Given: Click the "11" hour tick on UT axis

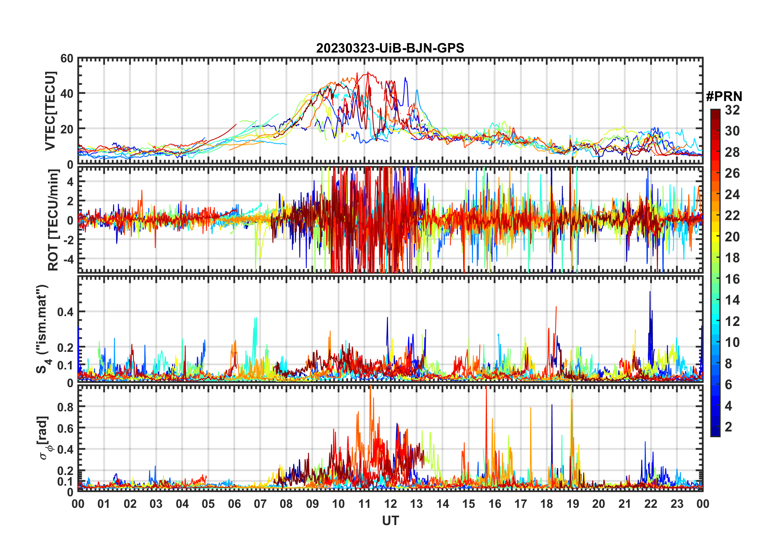Looking at the screenshot, I should pos(365,504).
